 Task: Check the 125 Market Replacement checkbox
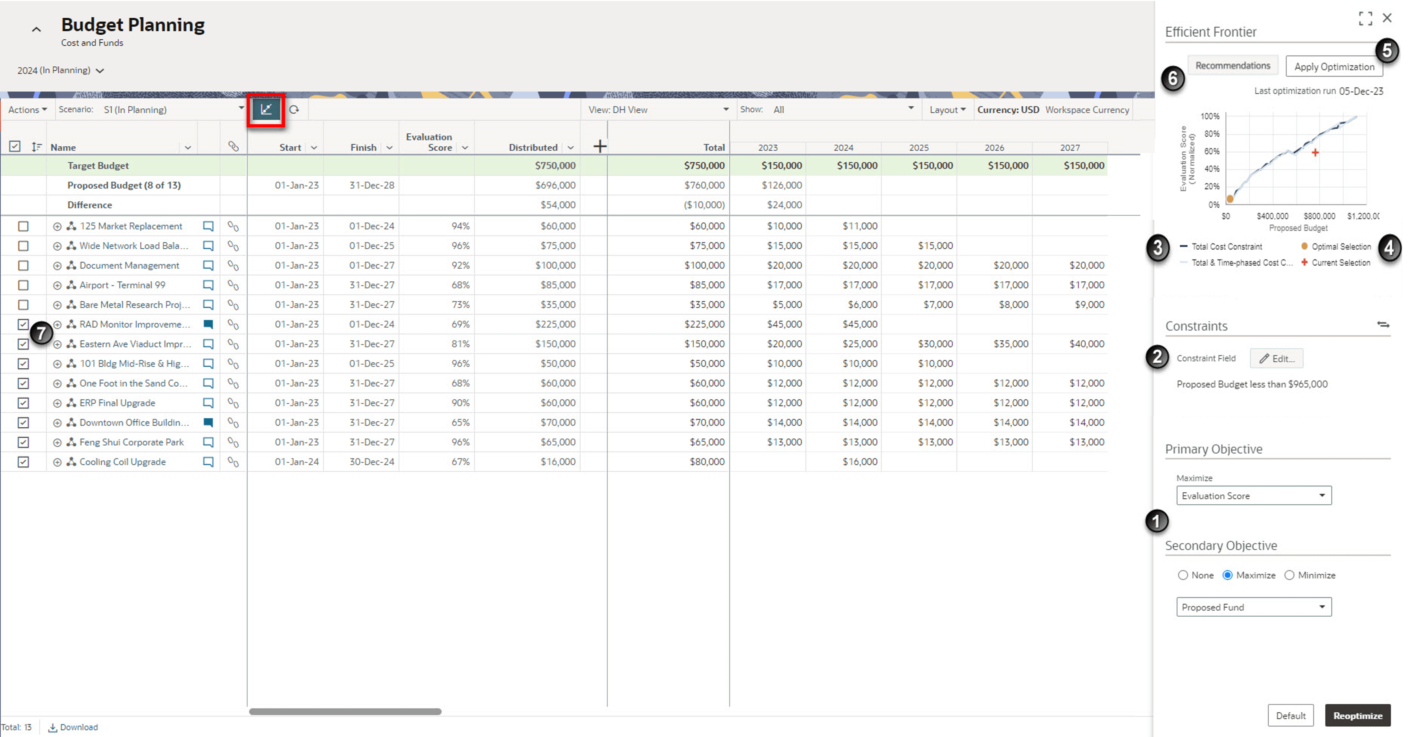coord(23,226)
